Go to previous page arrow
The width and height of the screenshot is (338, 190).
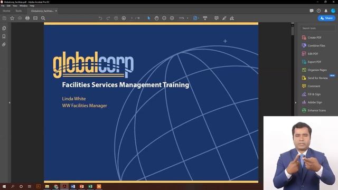(116, 18)
